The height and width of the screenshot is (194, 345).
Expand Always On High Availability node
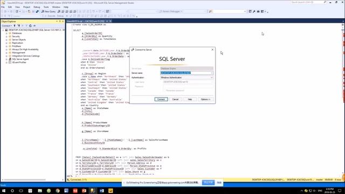(6, 50)
